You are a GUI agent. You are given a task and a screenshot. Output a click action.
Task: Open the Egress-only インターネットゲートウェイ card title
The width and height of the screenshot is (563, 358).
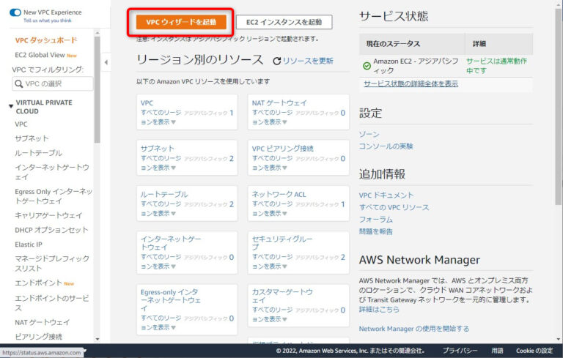(171, 300)
